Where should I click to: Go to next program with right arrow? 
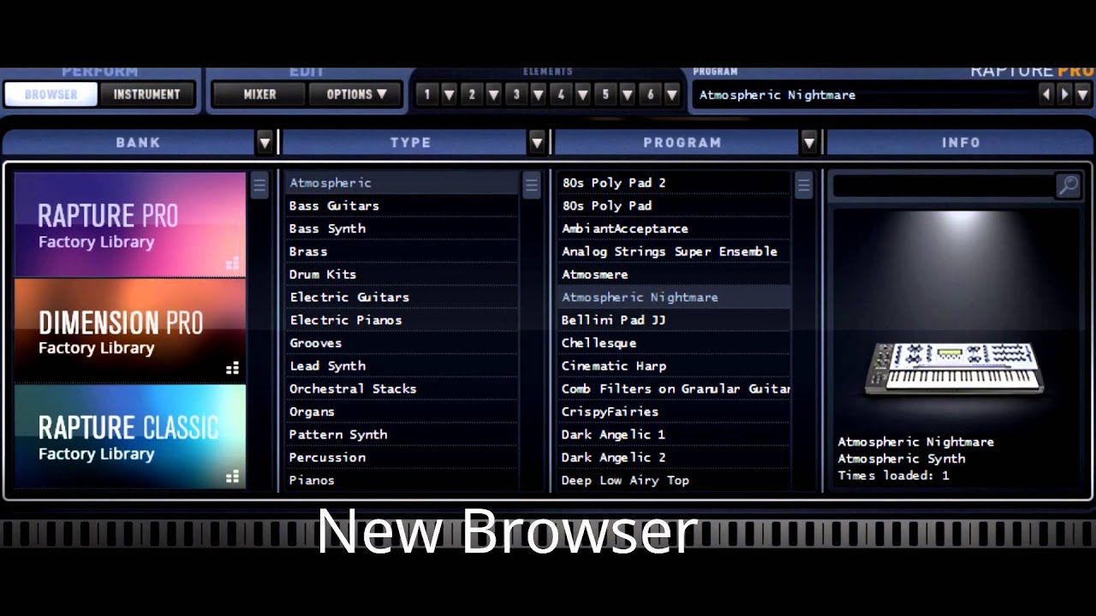(1064, 94)
